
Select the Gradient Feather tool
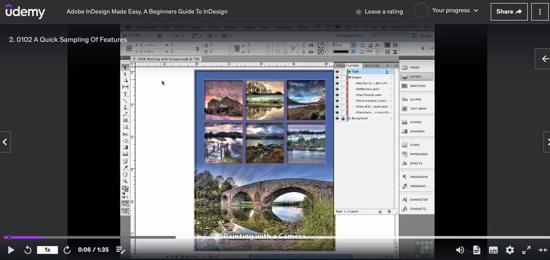click(125, 154)
